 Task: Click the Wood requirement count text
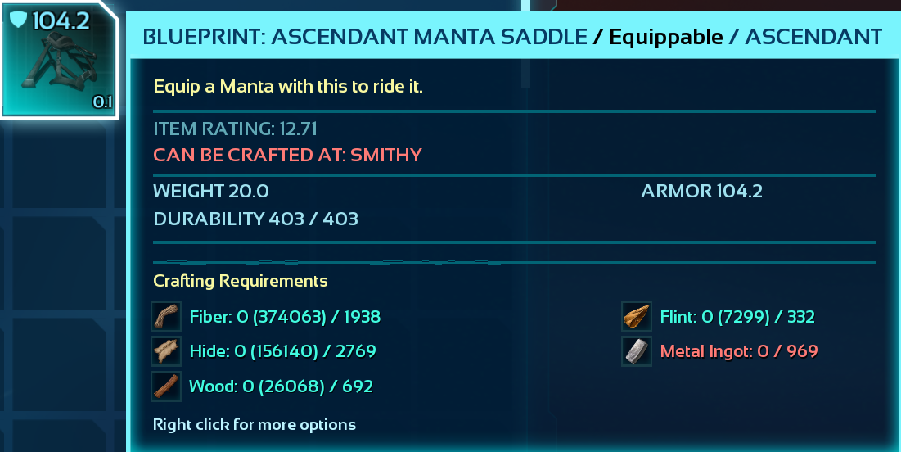click(281, 386)
